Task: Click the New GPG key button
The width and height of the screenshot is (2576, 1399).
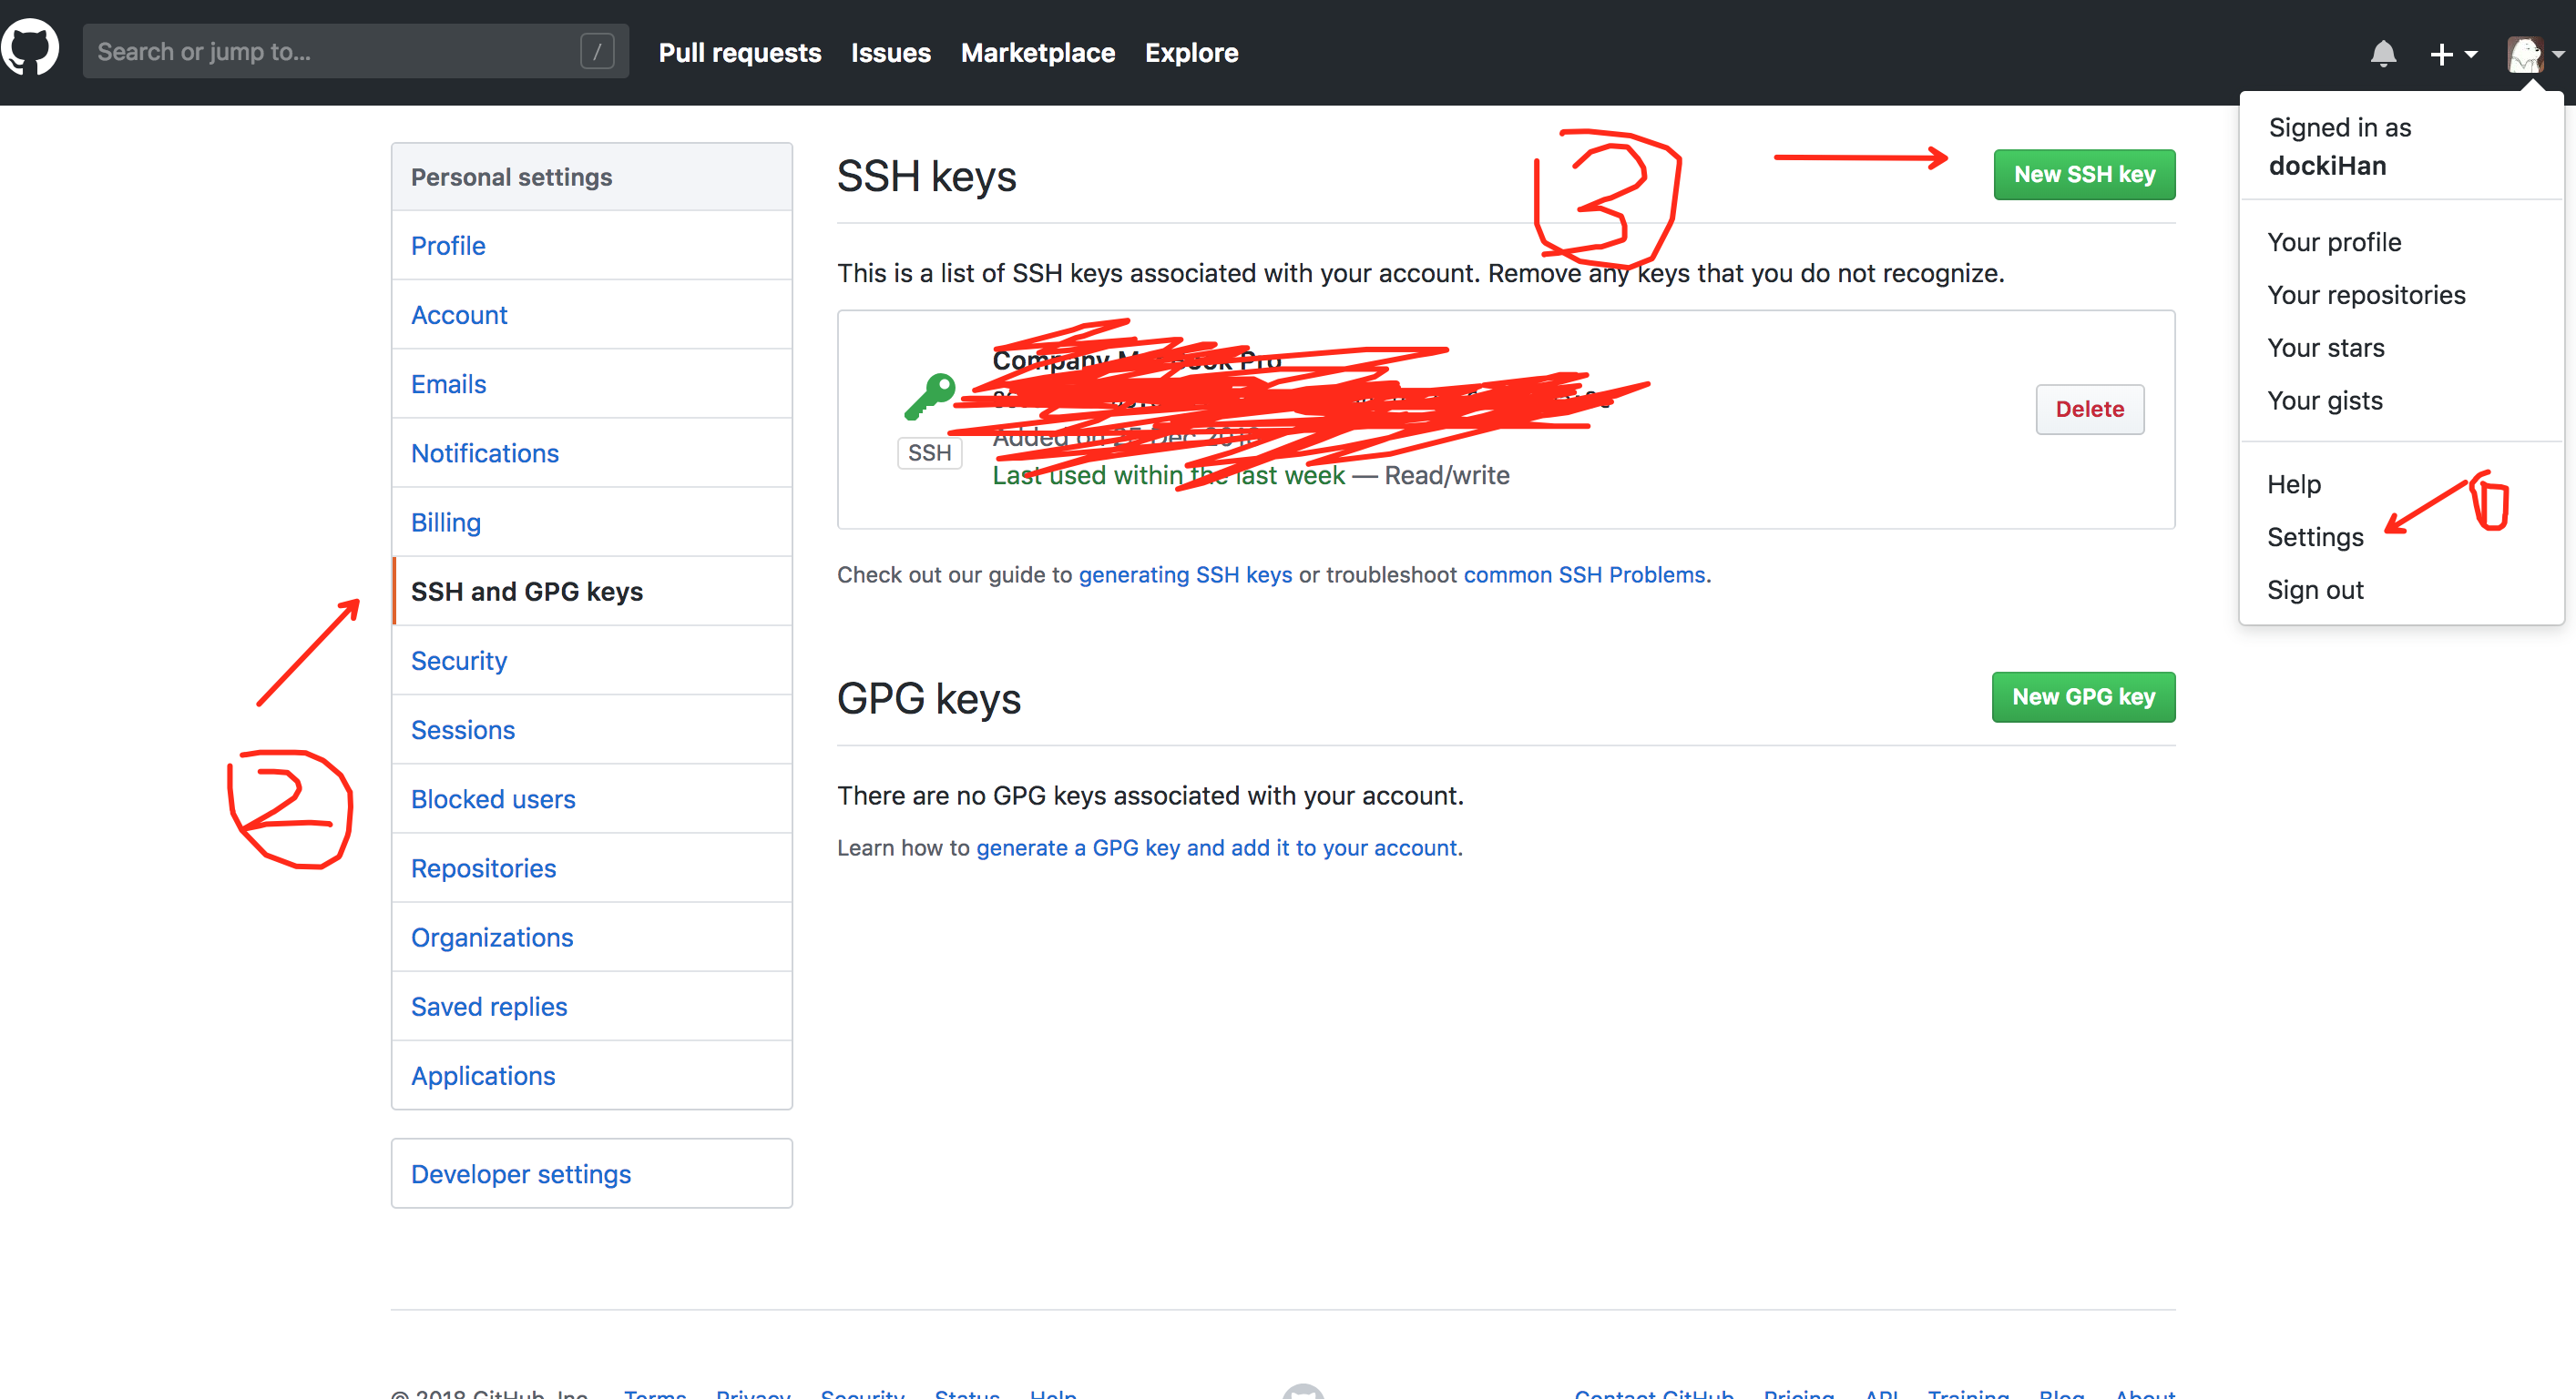Action: (x=2083, y=697)
